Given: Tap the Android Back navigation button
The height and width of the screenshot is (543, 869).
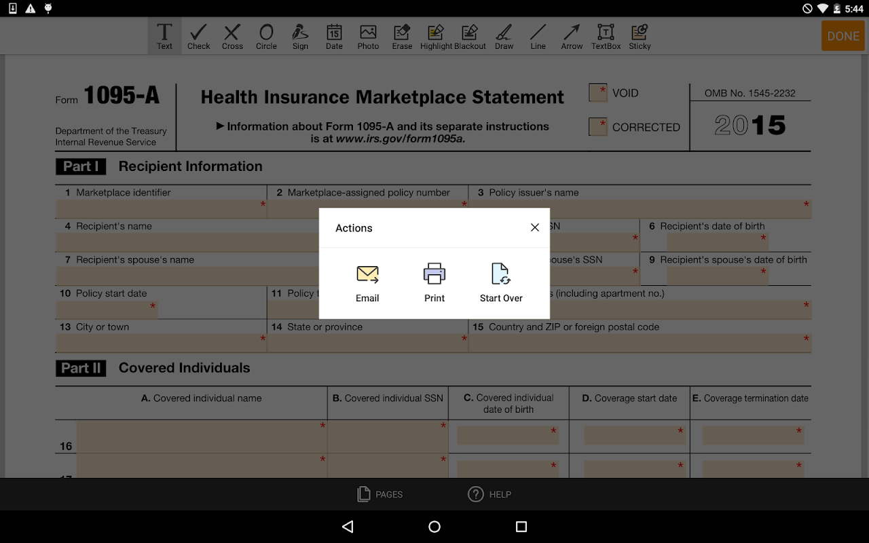Looking at the screenshot, I should click(348, 527).
